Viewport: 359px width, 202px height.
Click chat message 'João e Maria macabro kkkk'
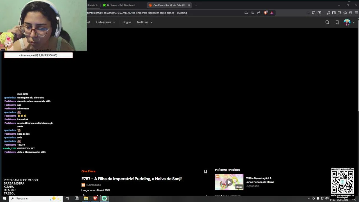pos(31,152)
